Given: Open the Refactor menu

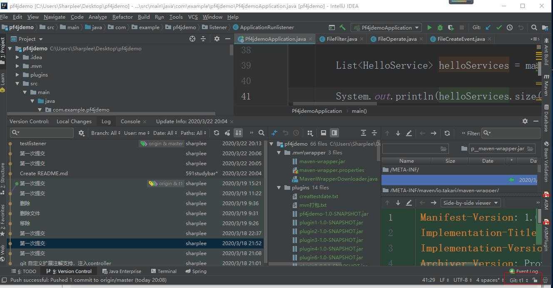Looking at the screenshot, I should (x=122, y=17).
